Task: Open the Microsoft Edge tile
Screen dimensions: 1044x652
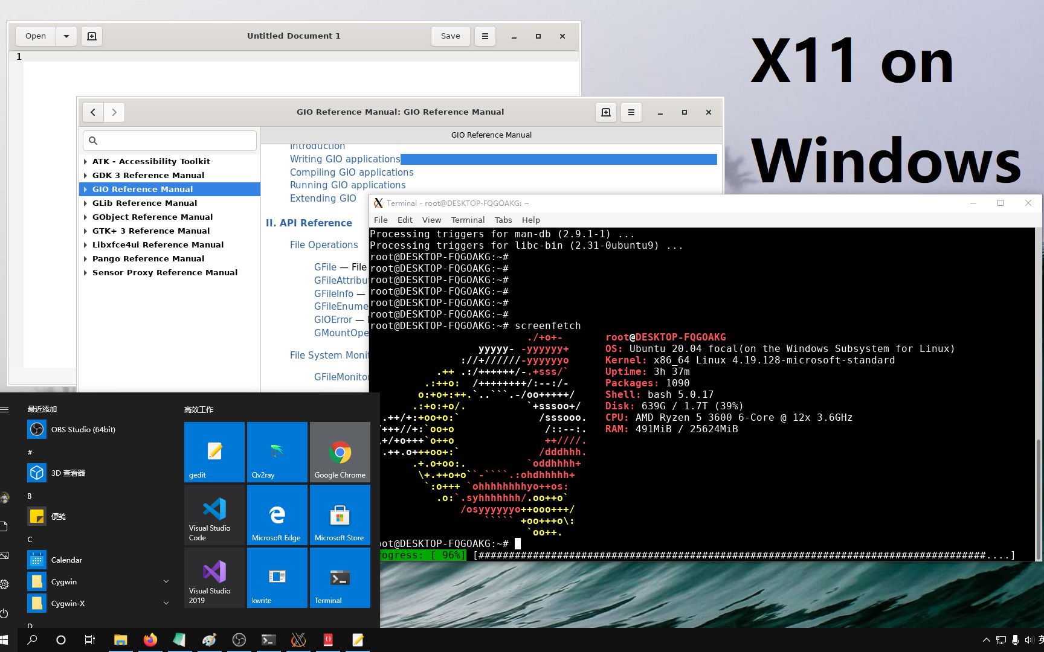Action: 277,515
